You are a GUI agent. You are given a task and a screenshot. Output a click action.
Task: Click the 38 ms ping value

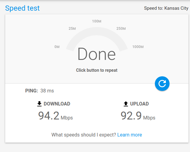click(47, 91)
